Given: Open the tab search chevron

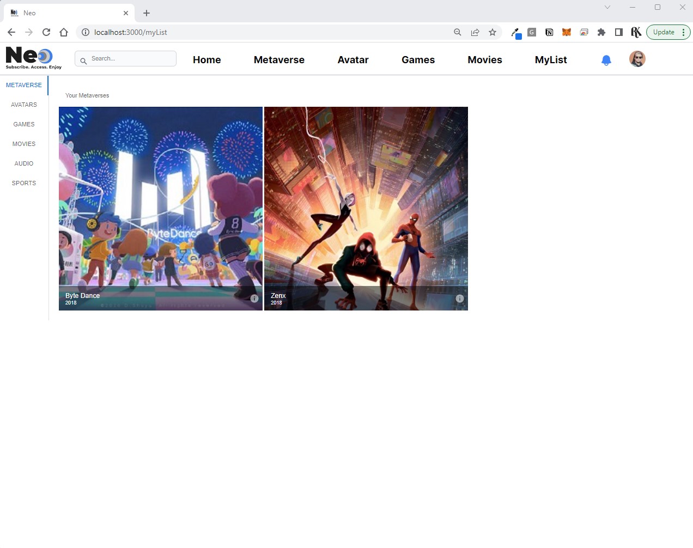Looking at the screenshot, I should pos(607,7).
